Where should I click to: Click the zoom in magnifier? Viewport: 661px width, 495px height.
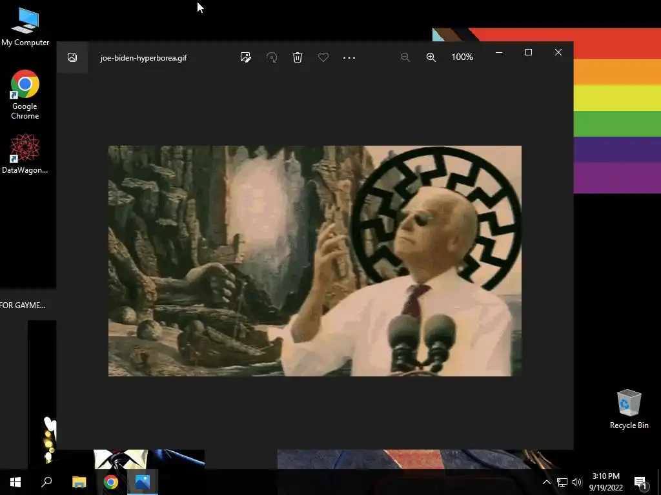[x=431, y=57]
